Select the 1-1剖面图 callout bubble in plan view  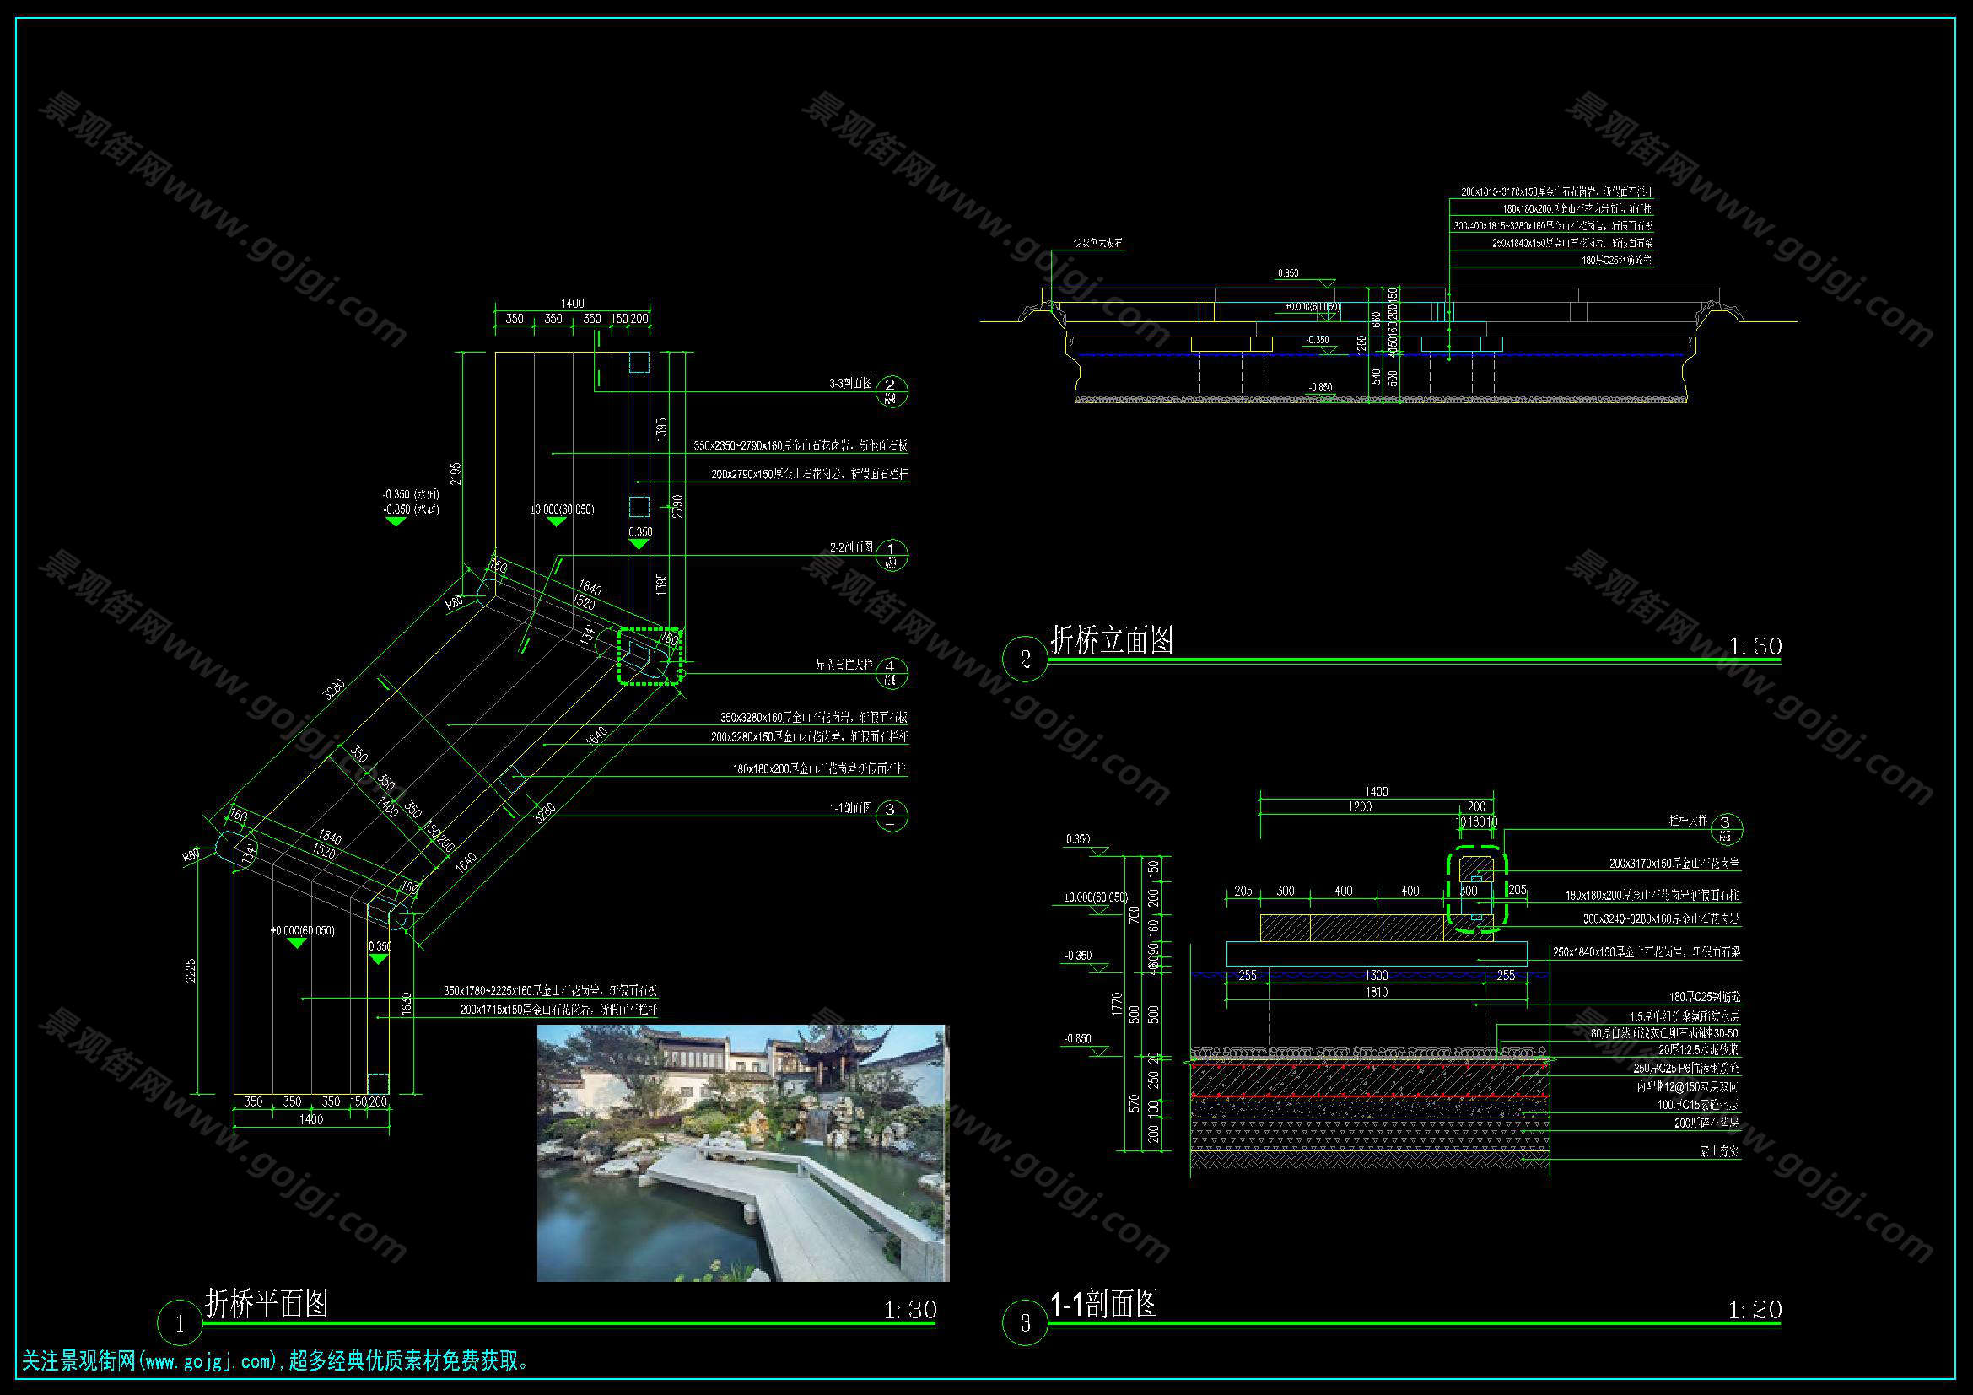coord(890,815)
